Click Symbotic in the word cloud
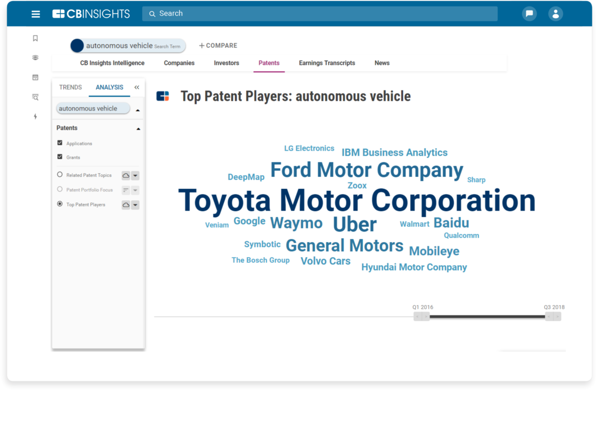Image resolution: width=598 pixels, height=427 pixels. click(x=262, y=244)
